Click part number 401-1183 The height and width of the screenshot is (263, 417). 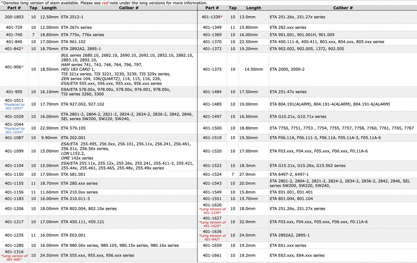point(14,199)
